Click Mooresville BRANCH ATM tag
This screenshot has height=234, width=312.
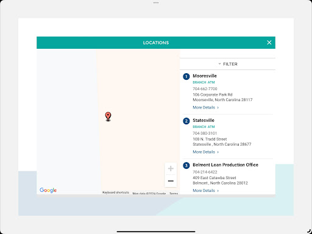tap(204, 82)
